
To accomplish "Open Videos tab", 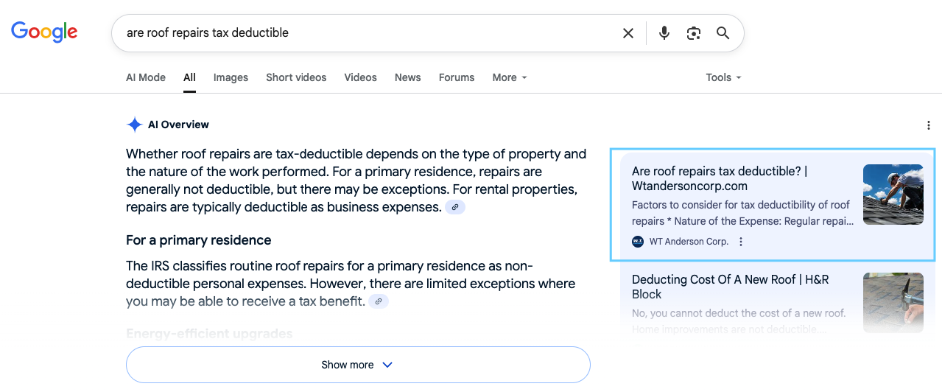I will (360, 77).
